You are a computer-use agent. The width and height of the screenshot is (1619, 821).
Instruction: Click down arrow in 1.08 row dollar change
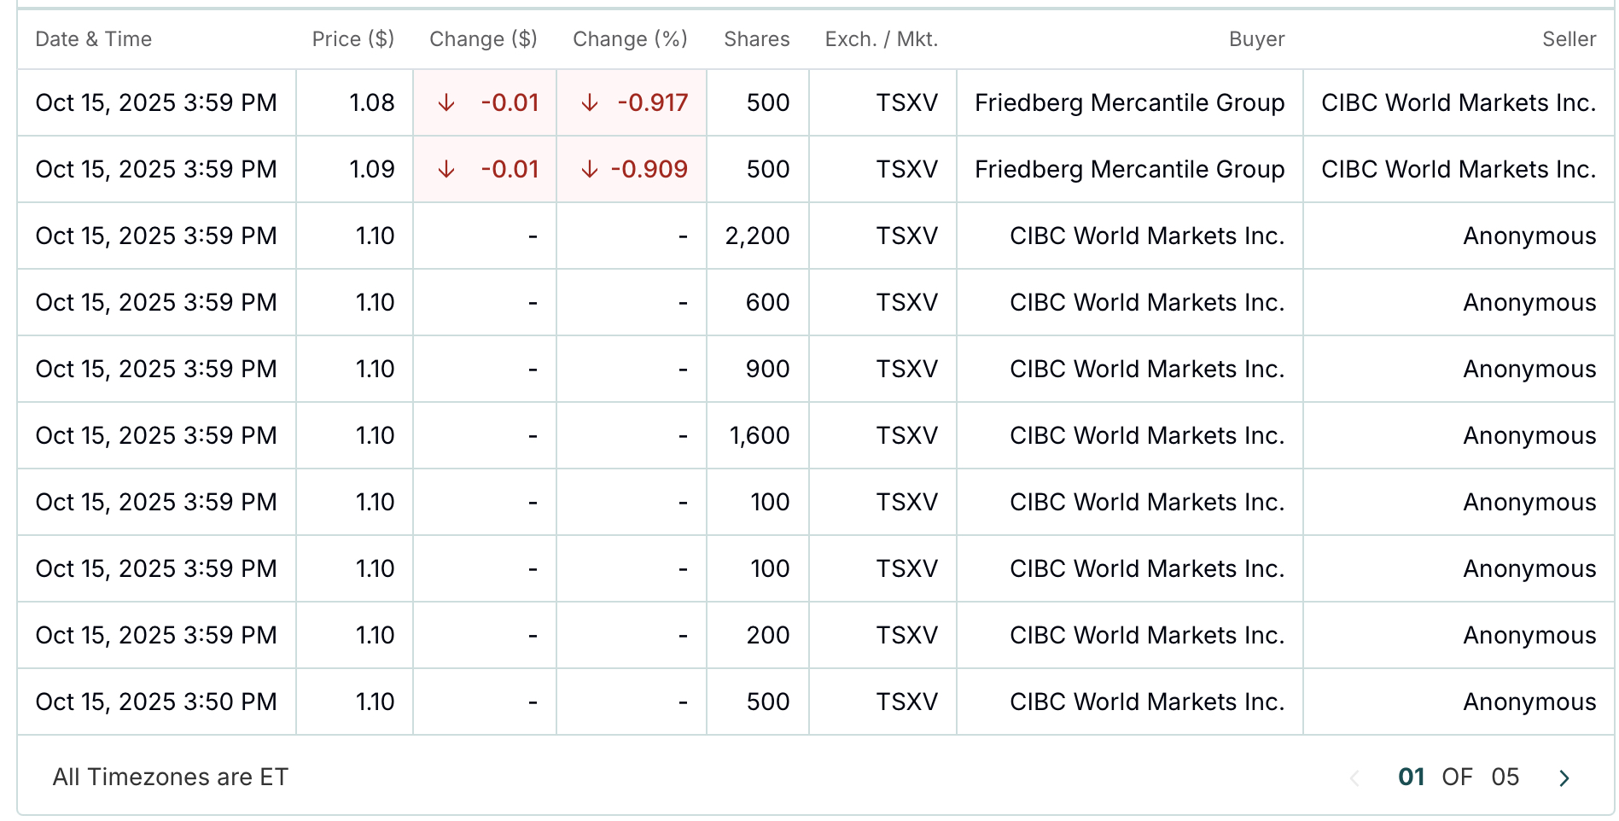446,103
